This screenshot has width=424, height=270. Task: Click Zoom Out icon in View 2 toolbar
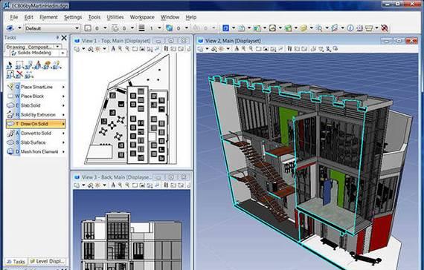click(251, 49)
